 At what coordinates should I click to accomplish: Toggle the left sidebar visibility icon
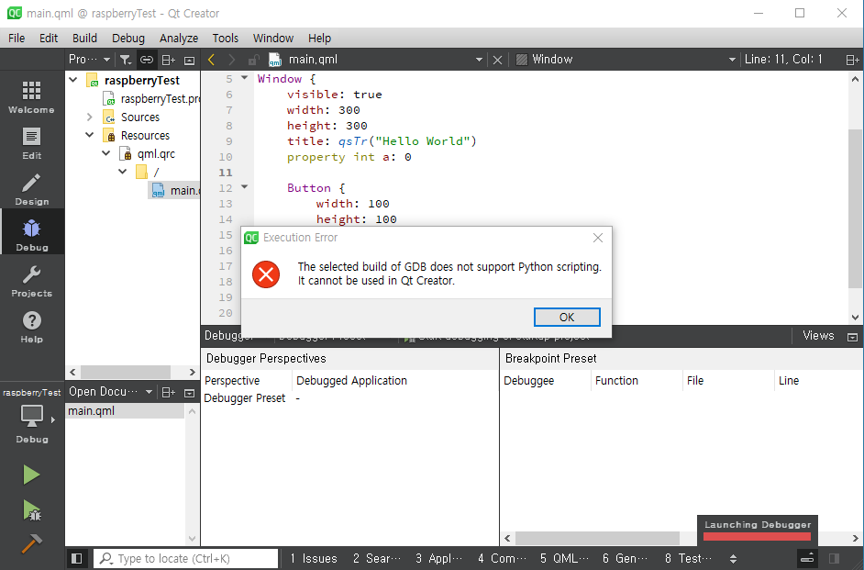(x=77, y=557)
